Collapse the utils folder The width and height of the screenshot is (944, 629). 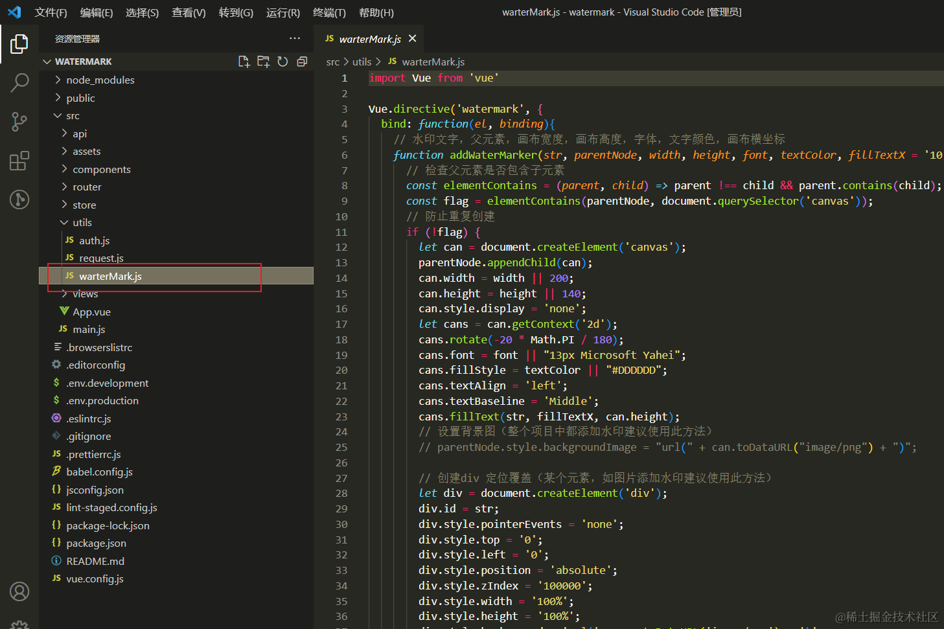pos(82,222)
